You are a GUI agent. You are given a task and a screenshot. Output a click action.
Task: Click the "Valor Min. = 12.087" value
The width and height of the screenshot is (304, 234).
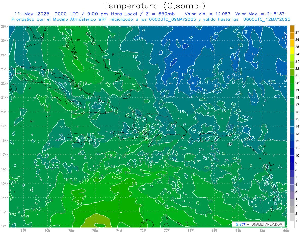208,14
